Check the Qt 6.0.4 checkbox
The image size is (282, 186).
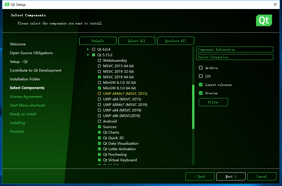click(93, 49)
